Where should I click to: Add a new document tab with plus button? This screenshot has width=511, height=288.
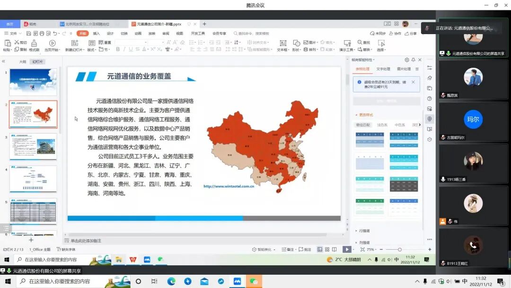(204, 24)
